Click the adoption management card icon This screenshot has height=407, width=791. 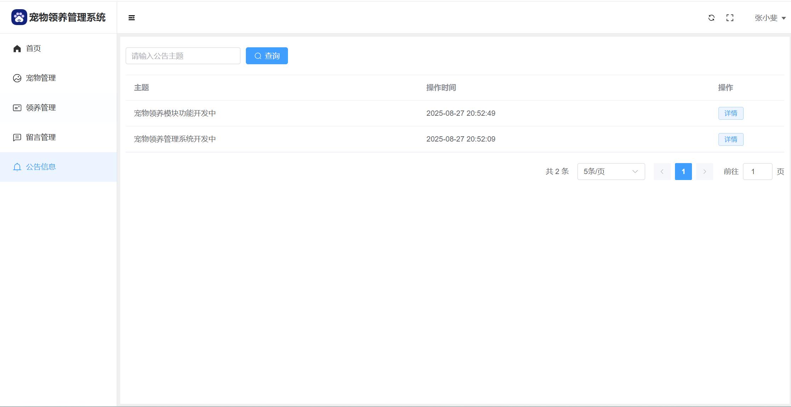click(17, 108)
